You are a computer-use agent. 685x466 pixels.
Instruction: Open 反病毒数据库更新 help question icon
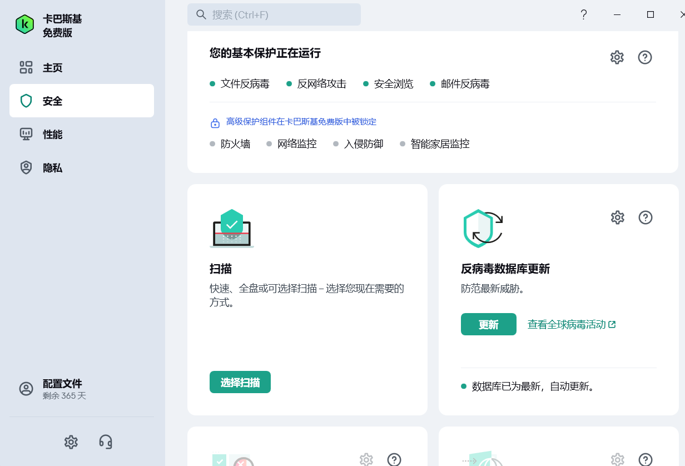646,217
